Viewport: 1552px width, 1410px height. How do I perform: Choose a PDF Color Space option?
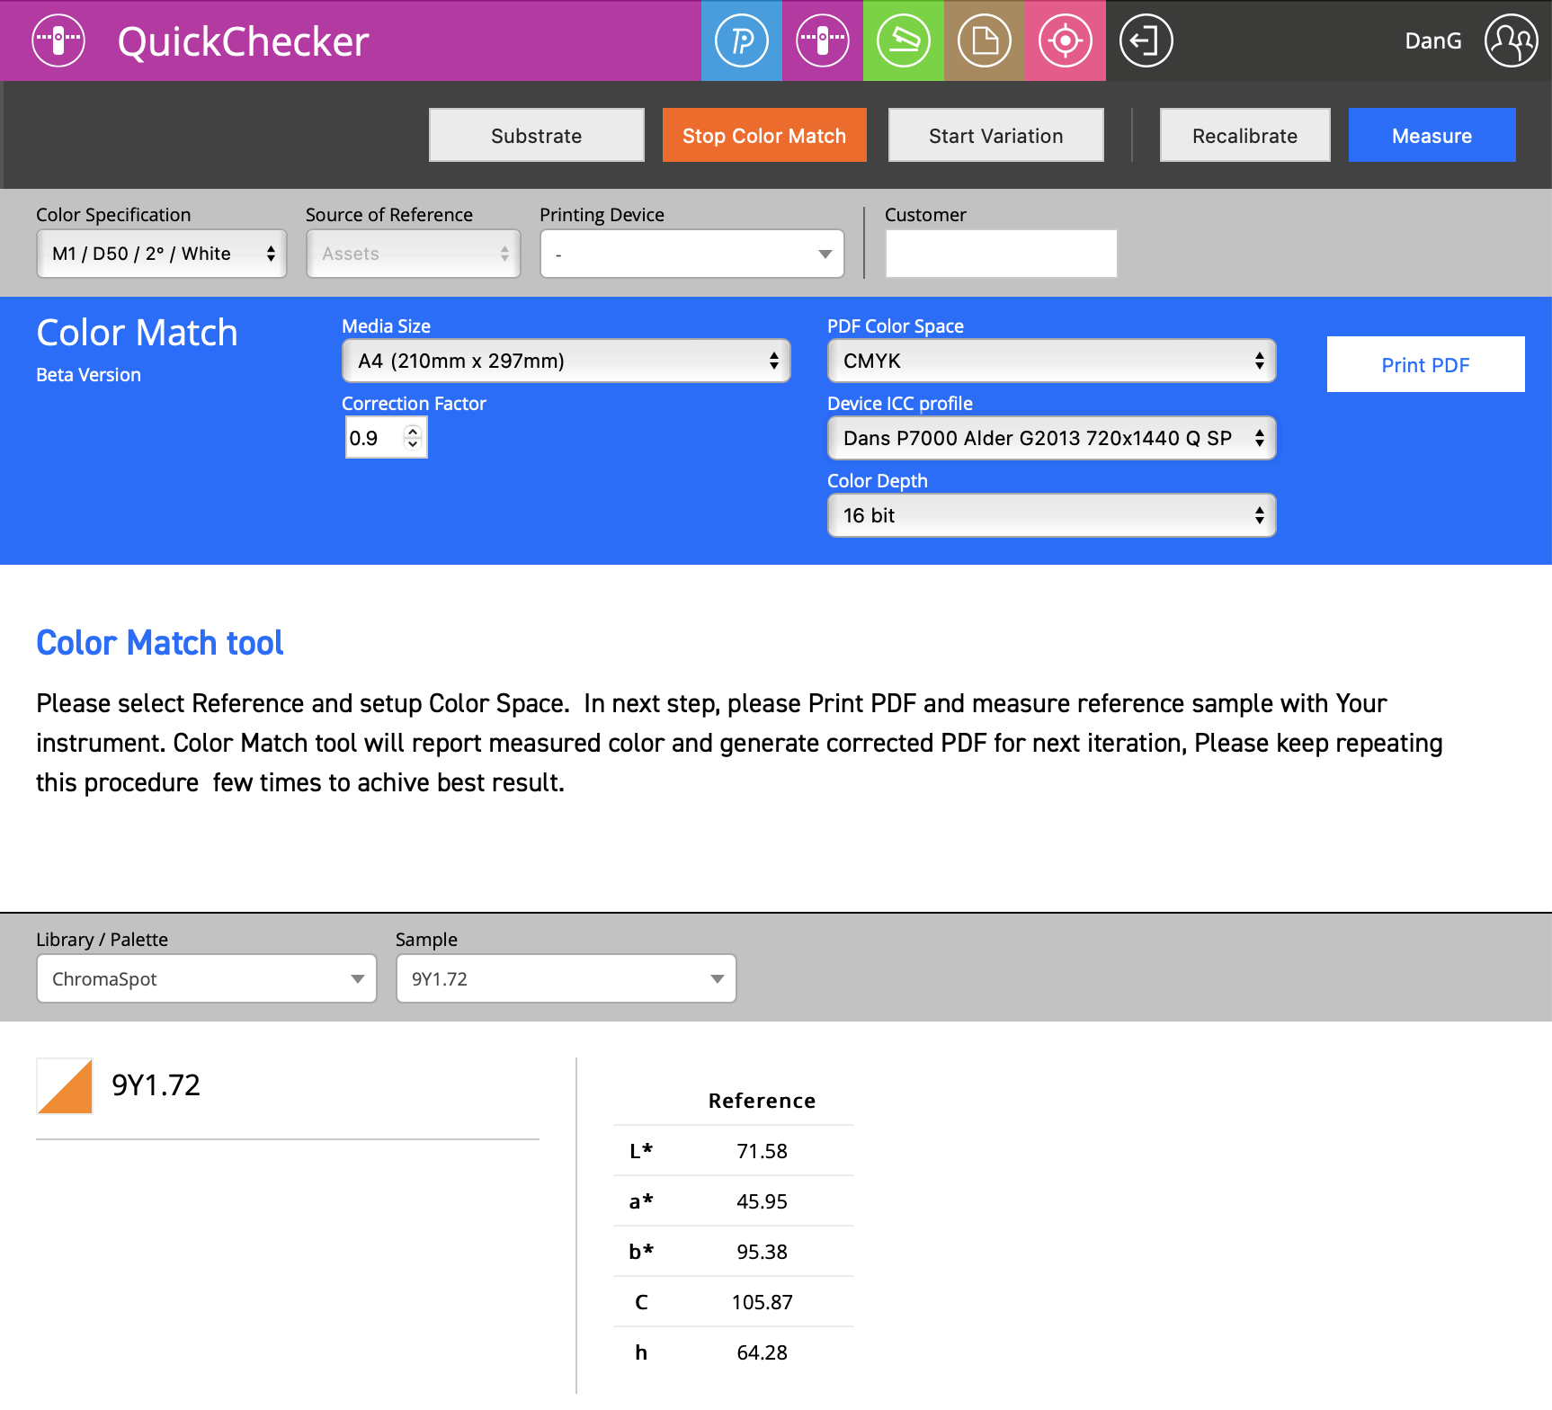[x=1051, y=361]
